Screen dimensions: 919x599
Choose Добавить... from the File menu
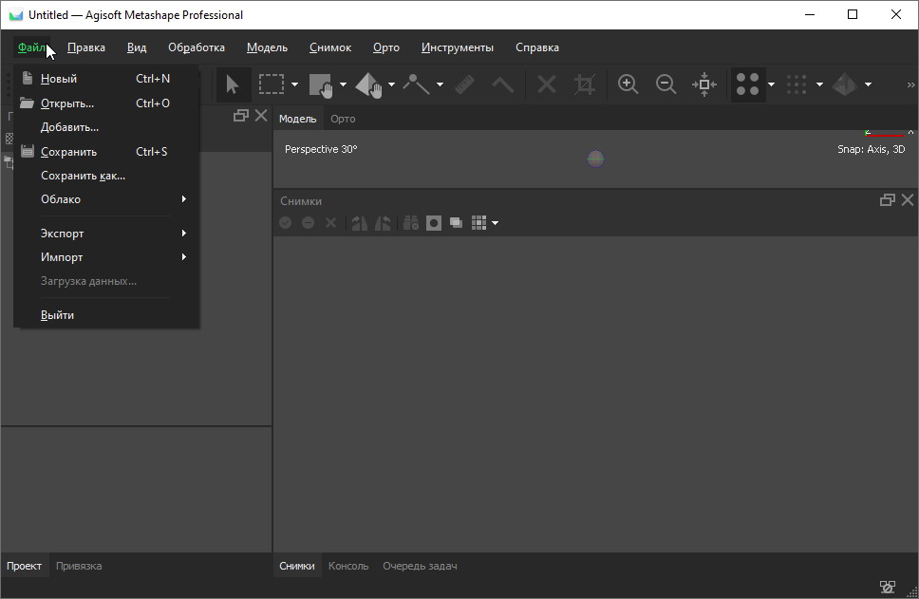click(106, 127)
